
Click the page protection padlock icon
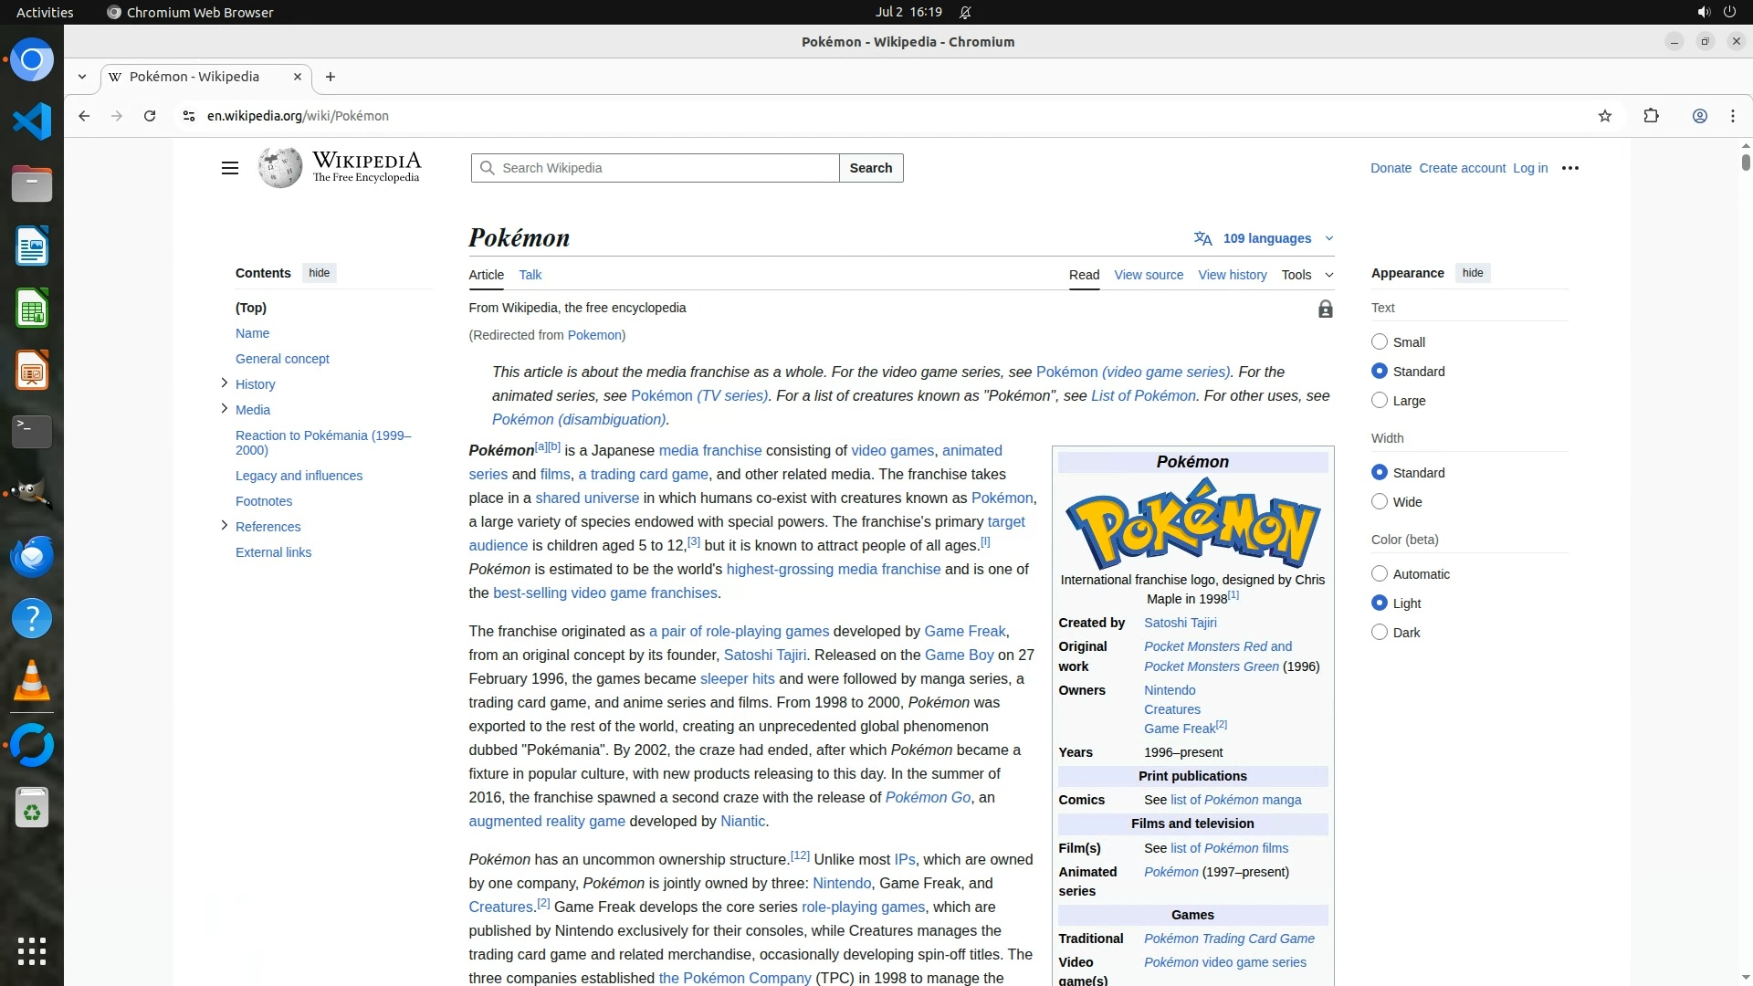[x=1325, y=309]
